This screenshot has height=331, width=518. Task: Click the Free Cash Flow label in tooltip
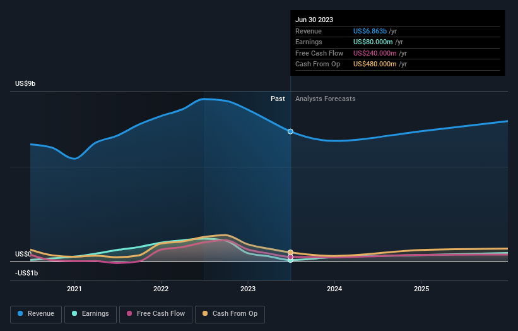point(319,53)
